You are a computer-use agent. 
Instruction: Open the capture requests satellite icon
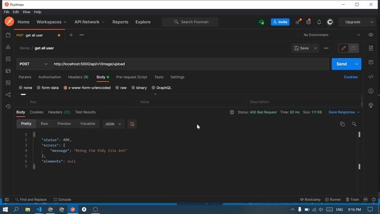pyautogui.click(x=298, y=22)
